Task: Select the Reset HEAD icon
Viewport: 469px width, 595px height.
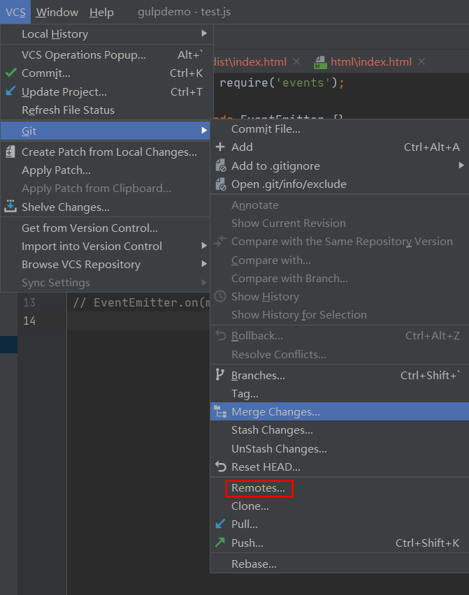Action: 220,467
